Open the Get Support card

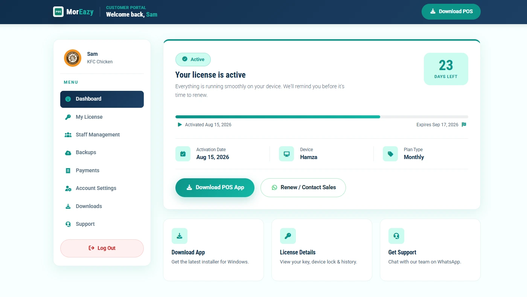click(430, 250)
